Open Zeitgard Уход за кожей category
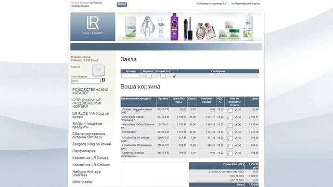333x187 pixels. [x=92, y=144]
